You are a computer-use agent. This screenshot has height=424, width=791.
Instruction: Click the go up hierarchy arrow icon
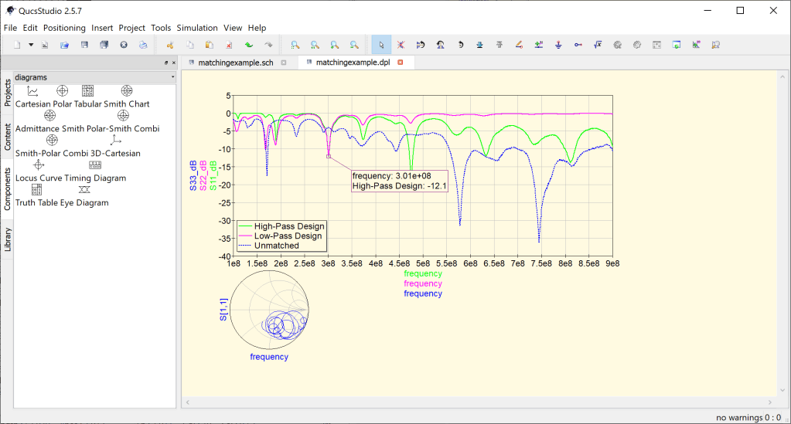pos(499,45)
